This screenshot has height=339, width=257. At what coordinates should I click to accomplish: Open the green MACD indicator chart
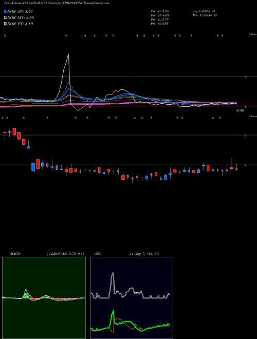[44, 298]
